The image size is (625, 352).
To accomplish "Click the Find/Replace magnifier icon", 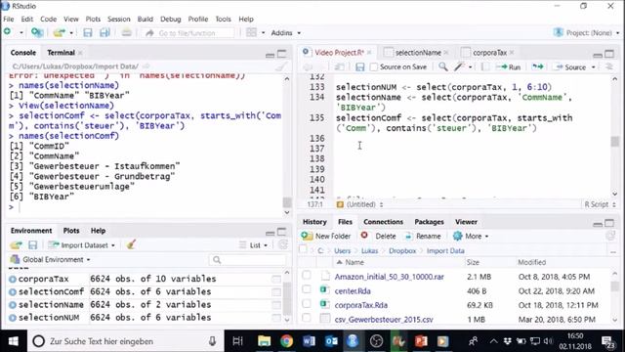I will point(442,66).
